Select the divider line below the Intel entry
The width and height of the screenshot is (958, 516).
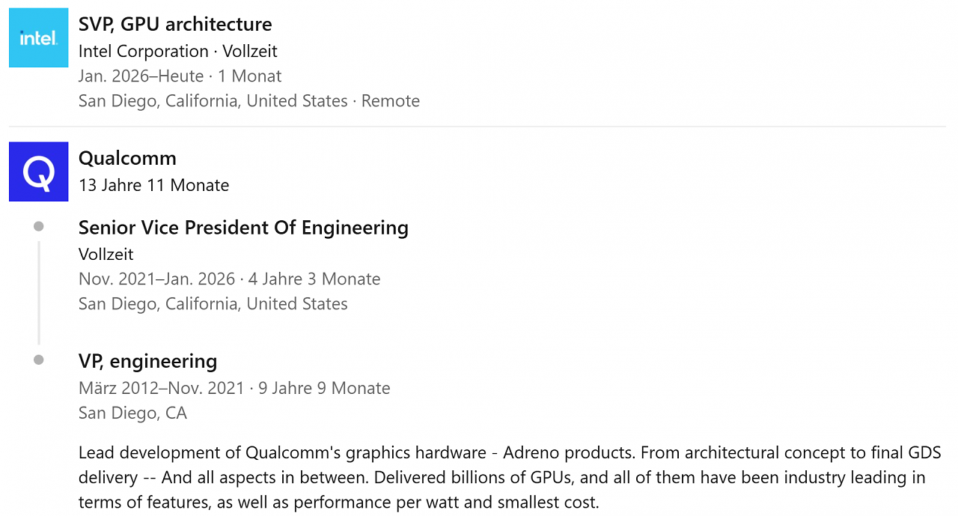click(x=478, y=127)
